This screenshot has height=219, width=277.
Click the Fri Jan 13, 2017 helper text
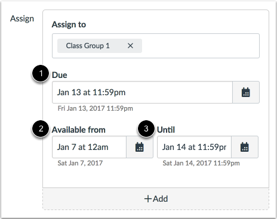pos(96,108)
